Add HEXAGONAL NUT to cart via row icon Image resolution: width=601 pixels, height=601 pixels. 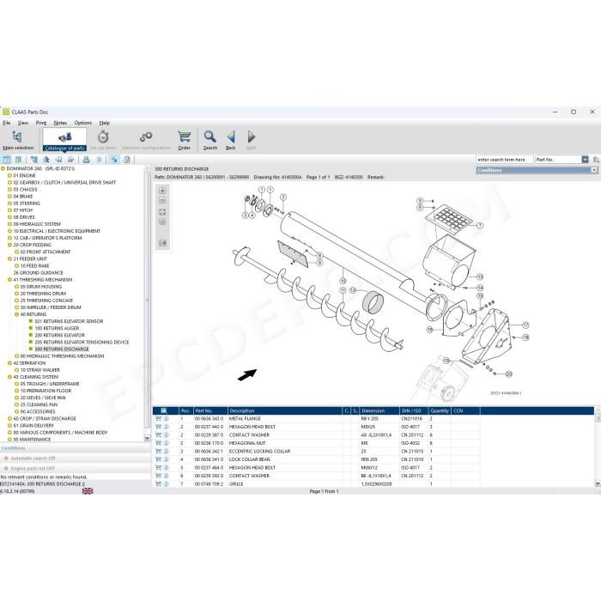pyautogui.click(x=158, y=443)
